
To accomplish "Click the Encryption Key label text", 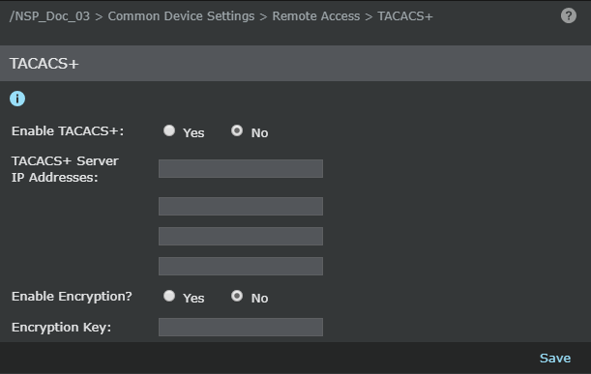I will point(62,328).
